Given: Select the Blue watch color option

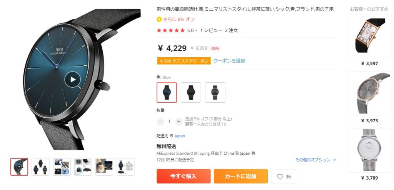Looking at the screenshot, I should coord(167,92).
